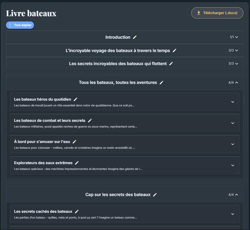Image resolution: width=250 pixels, height=230 pixels.
Task: Click edit pencil for "À bord pour s'amuser sur l'eau"
Action: (x=74, y=142)
